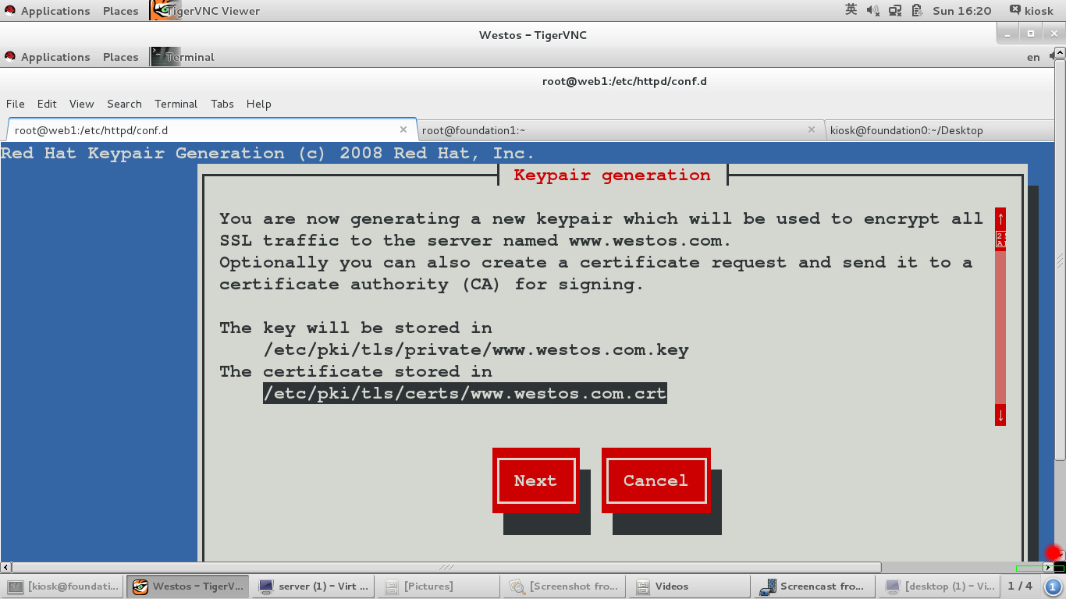
Task: Click the Keypair generation dialog title
Action: (x=613, y=175)
